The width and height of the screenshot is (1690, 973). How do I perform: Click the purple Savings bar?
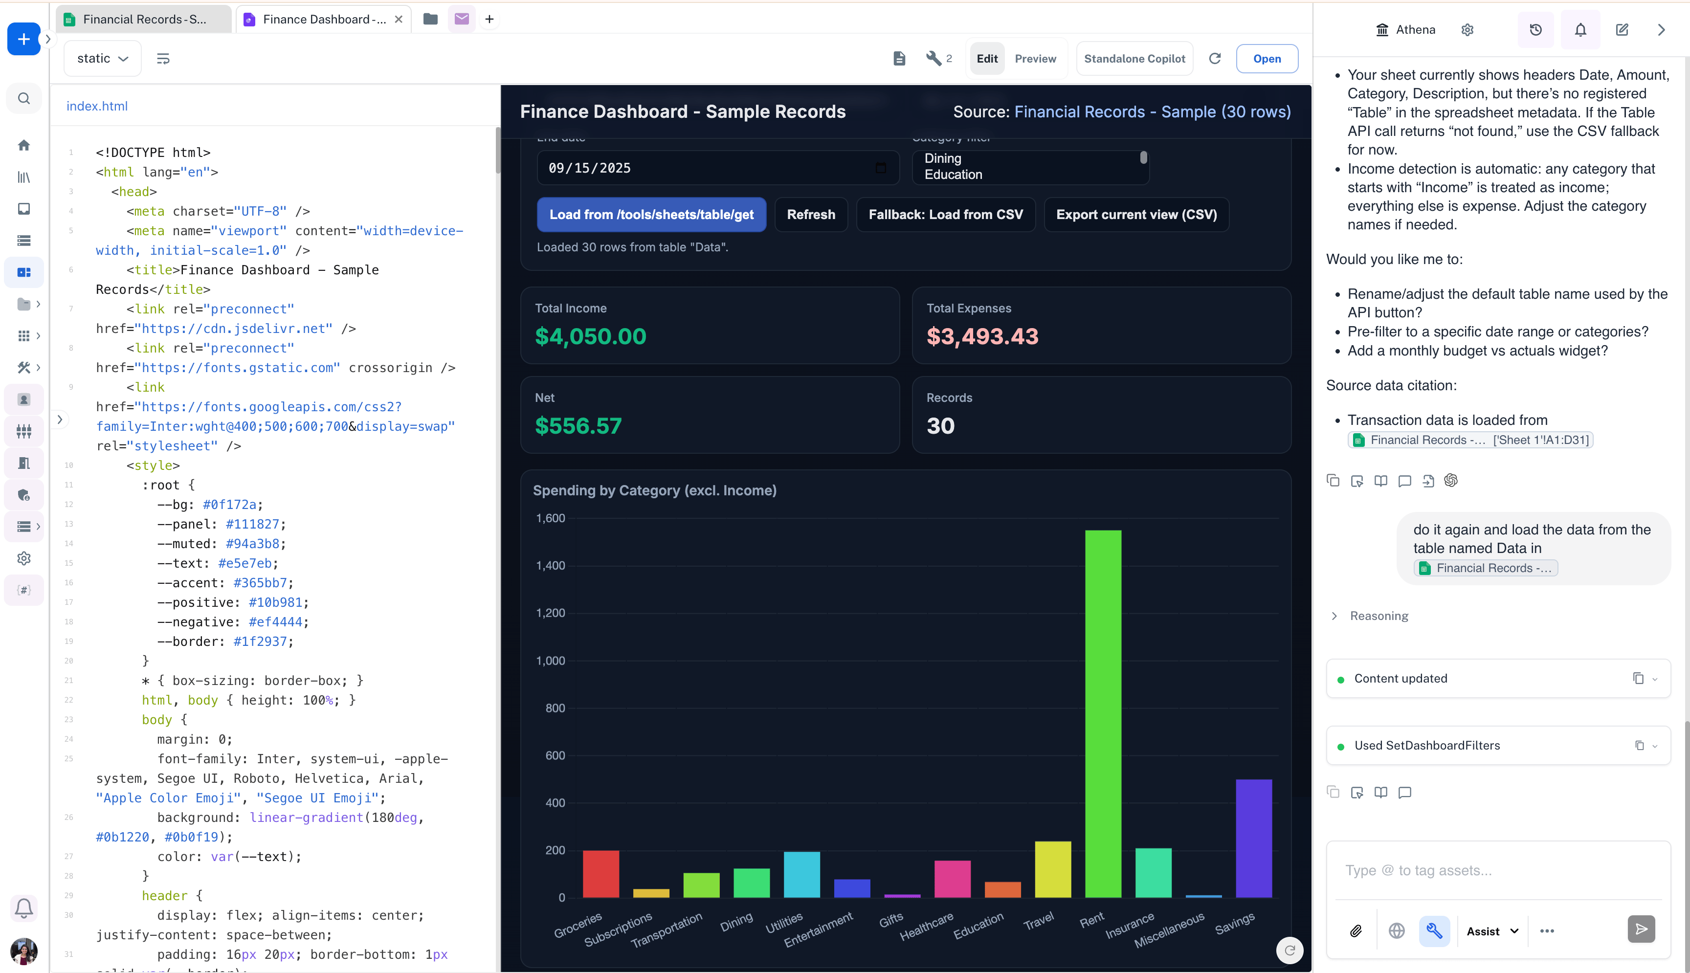pos(1254,838)
